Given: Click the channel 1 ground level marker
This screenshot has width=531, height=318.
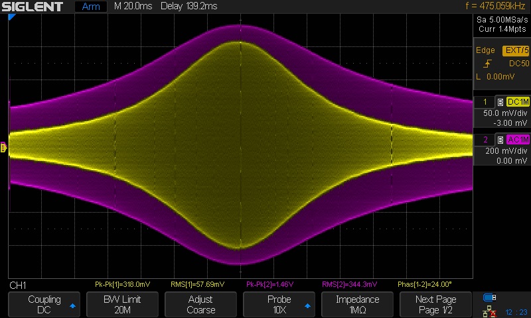Looking at the screenshot, I should coord(4,148).
